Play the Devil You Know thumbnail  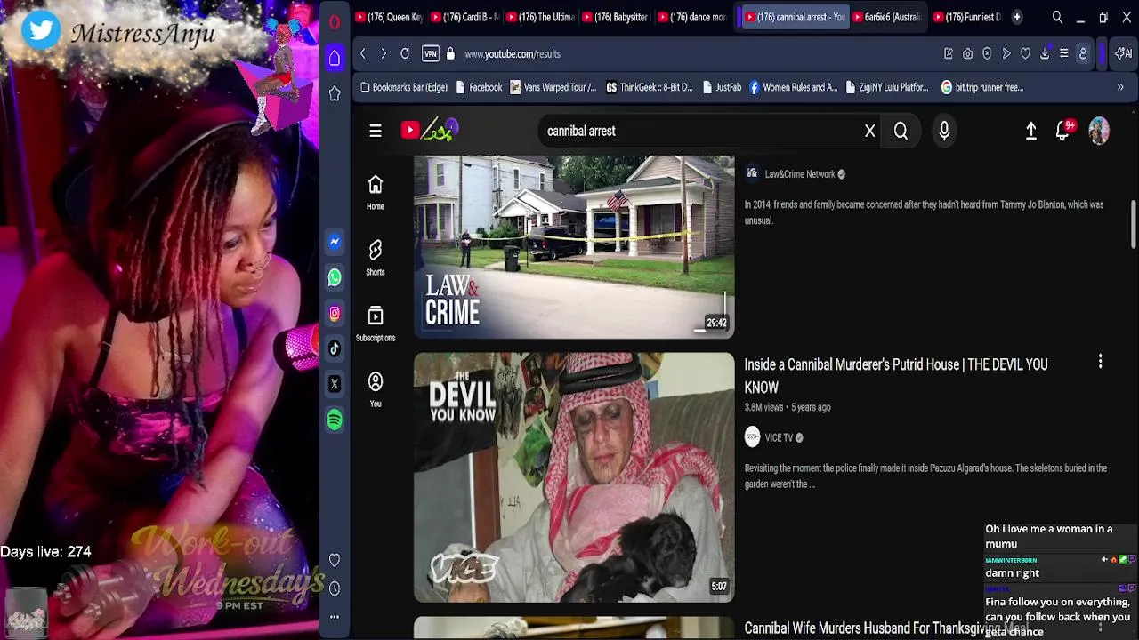(574, 477)
